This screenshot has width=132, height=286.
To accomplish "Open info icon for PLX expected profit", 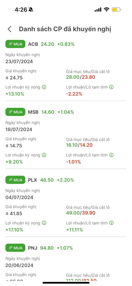I will click(x=44, y=223).
